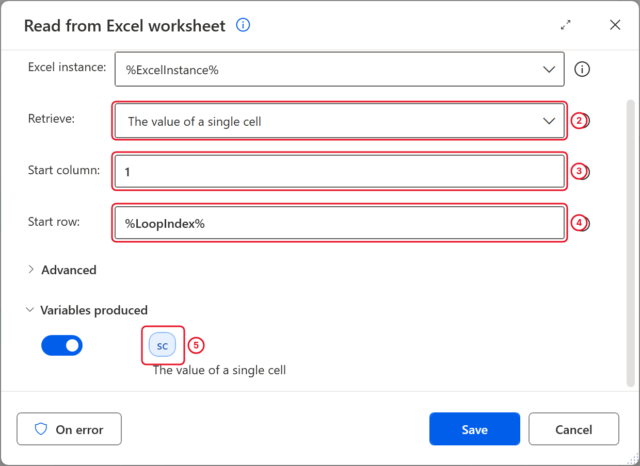The image size is (640, 466).
Task: Toggle off the produced variable switch
Action: (62, 345)
